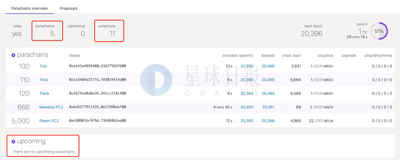Open backed block 20,396 in Plasm PC2 row
Viewport: 400px width, 160px height.
[x=268, y=121]
